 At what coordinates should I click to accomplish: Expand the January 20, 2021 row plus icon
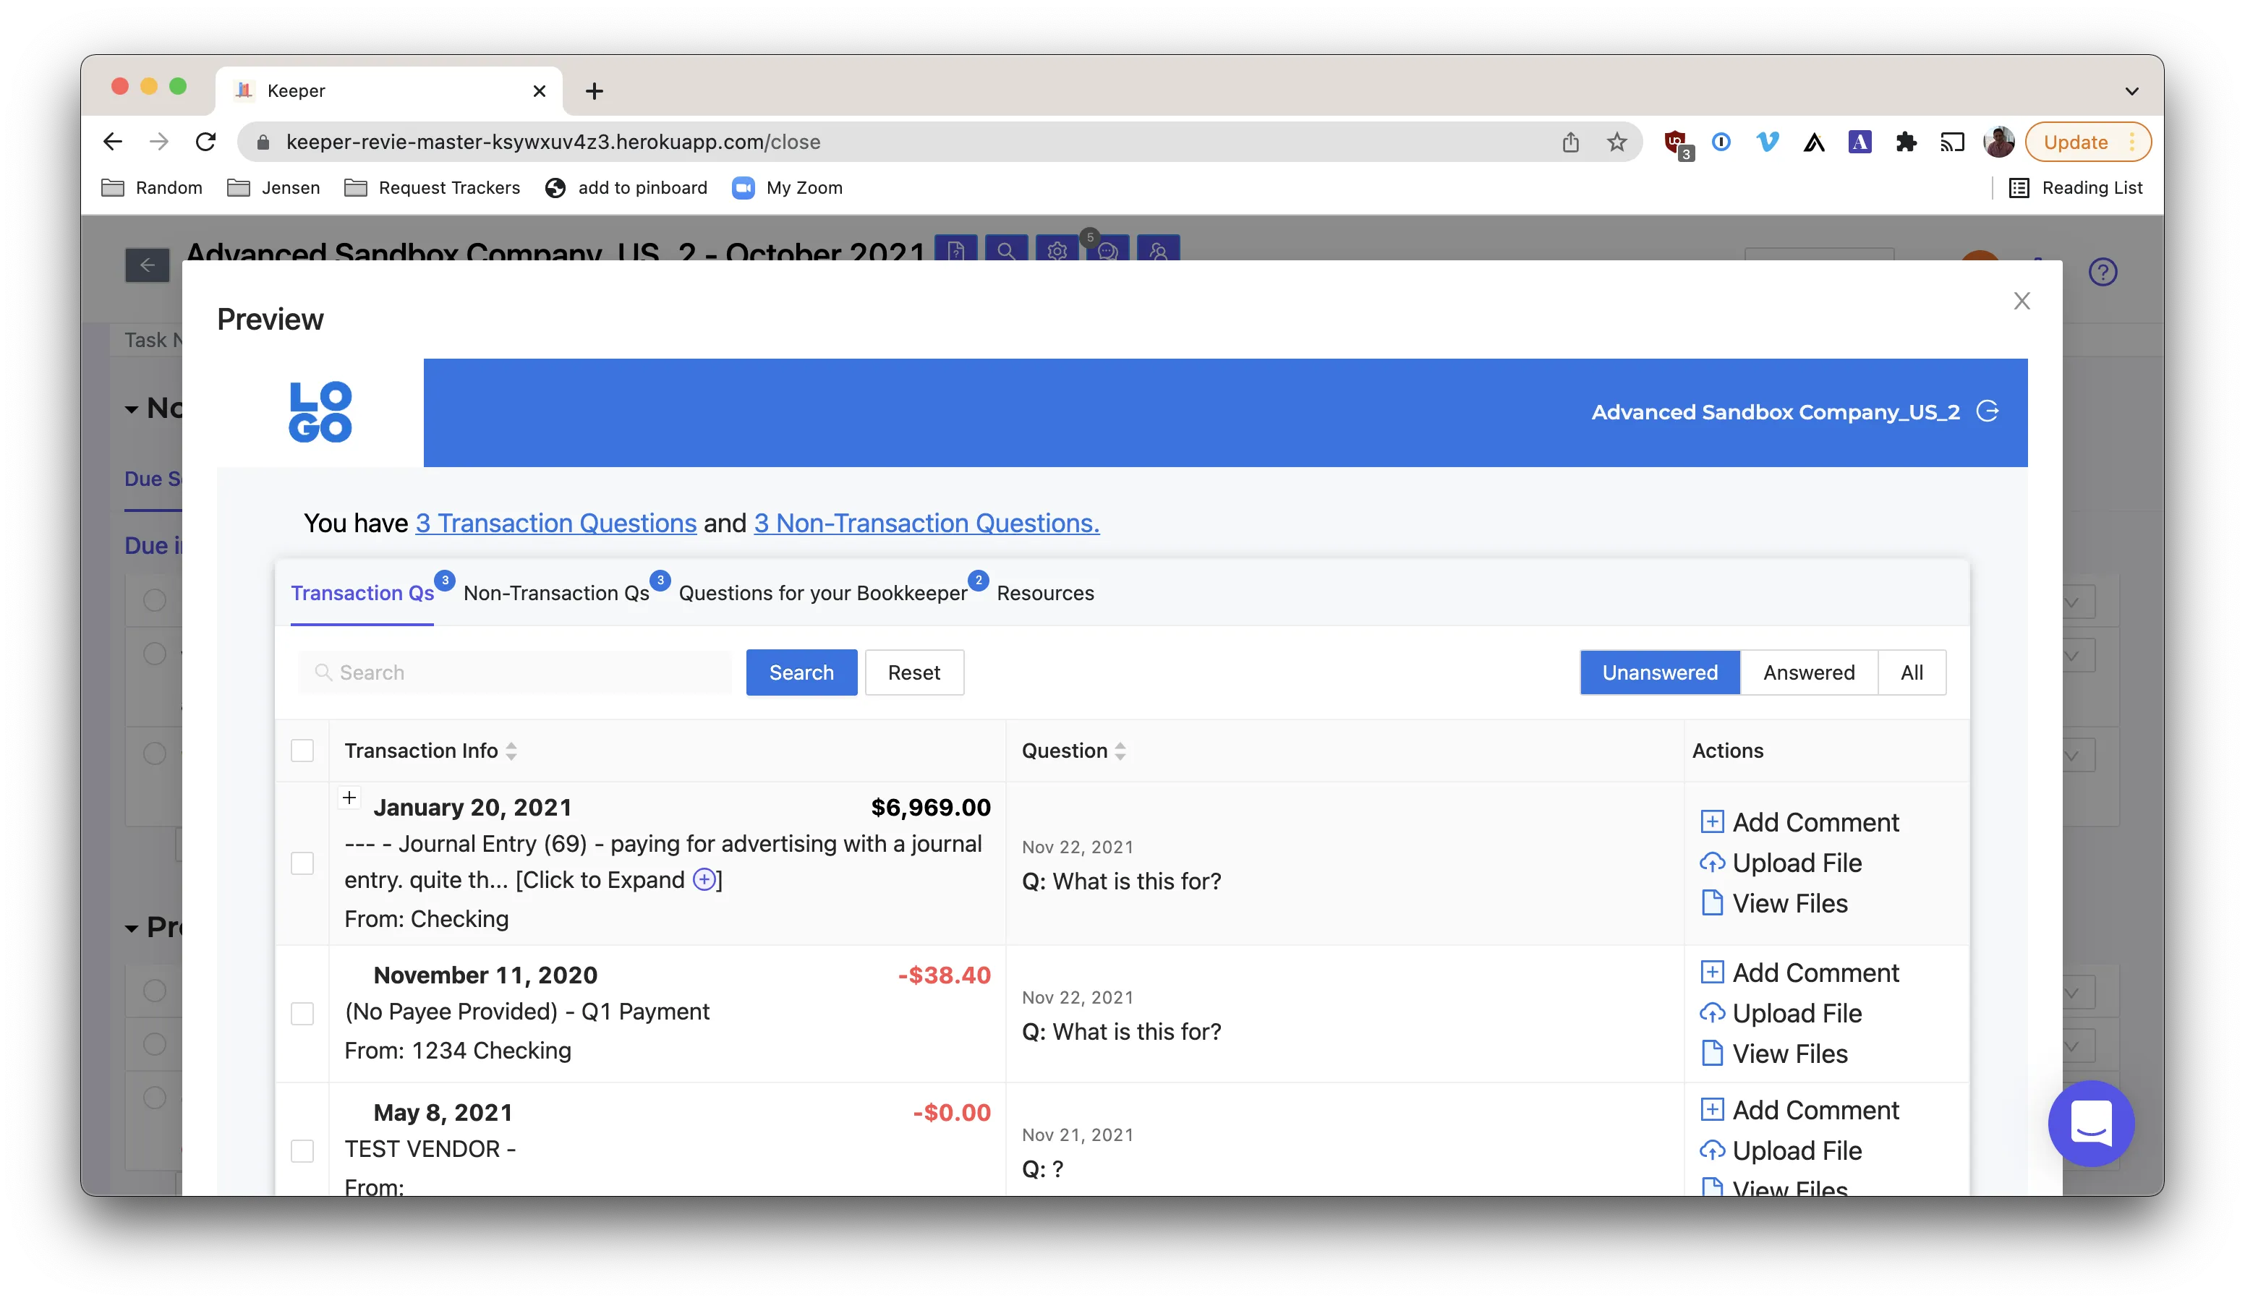pyautogui.click(x=349, y=797)
